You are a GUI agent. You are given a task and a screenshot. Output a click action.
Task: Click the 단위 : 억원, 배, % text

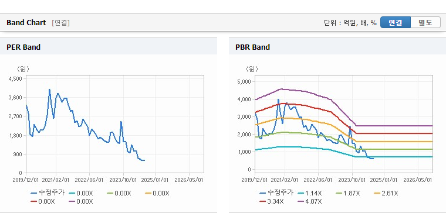[x=350, y=23]
